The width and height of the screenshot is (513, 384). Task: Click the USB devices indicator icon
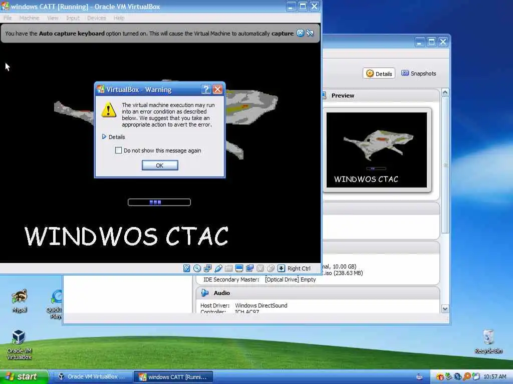[x=218, y=268]
